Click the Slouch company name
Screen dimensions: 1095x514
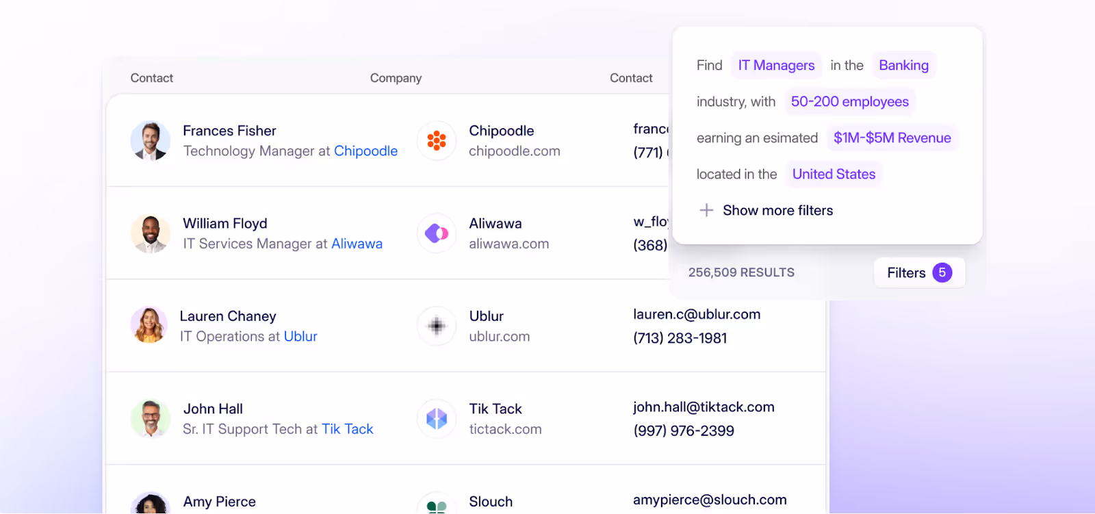tap(491, 502)
